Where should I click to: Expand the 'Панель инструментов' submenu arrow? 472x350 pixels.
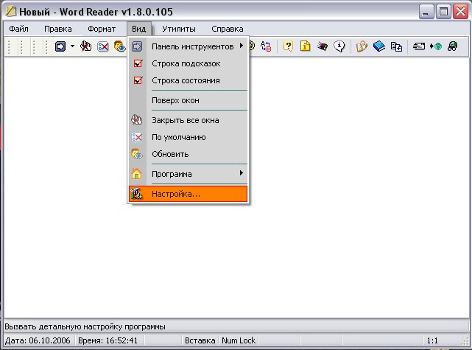click(242, 46)
